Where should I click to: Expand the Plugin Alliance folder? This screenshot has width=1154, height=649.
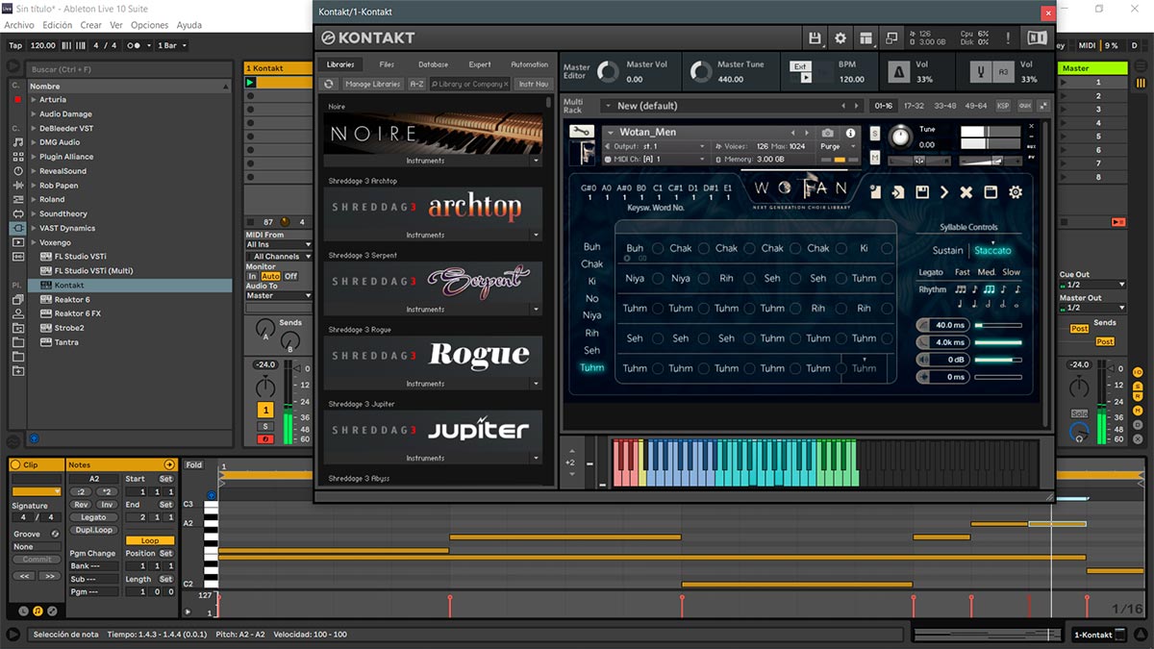(x=34, y=157)
